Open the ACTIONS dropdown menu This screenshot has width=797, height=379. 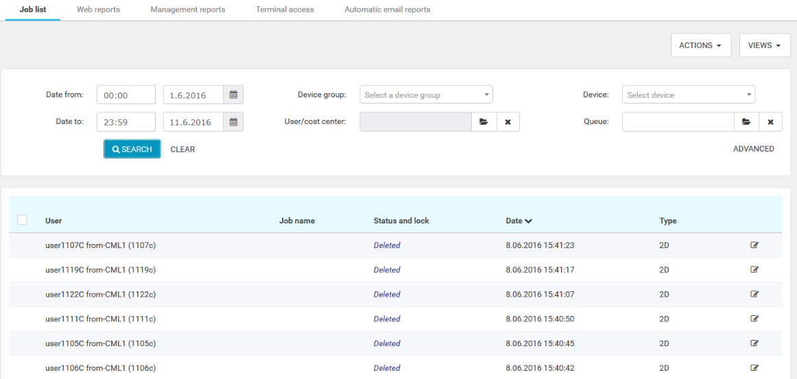(700, 45)
